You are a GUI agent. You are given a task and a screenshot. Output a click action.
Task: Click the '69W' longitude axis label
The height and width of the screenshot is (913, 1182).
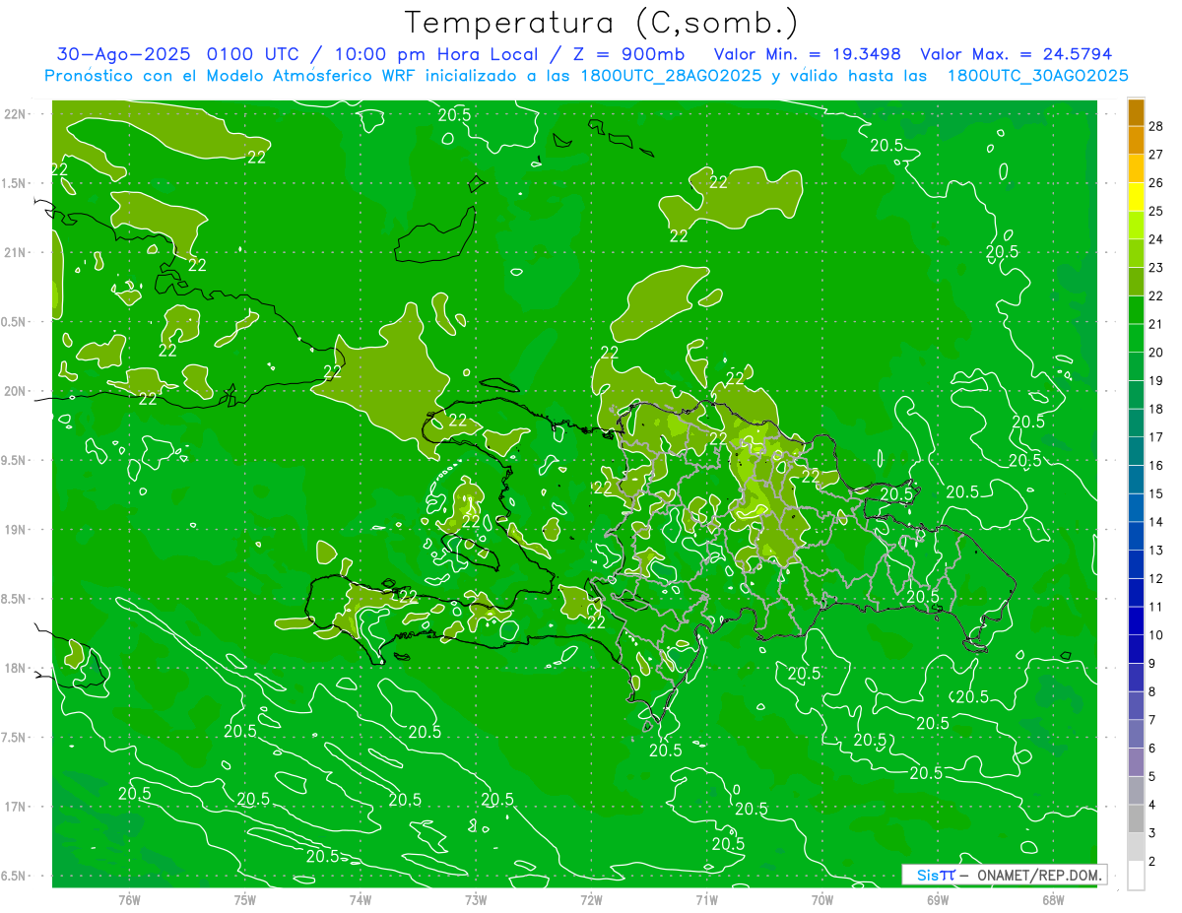[x=938, y=899]
